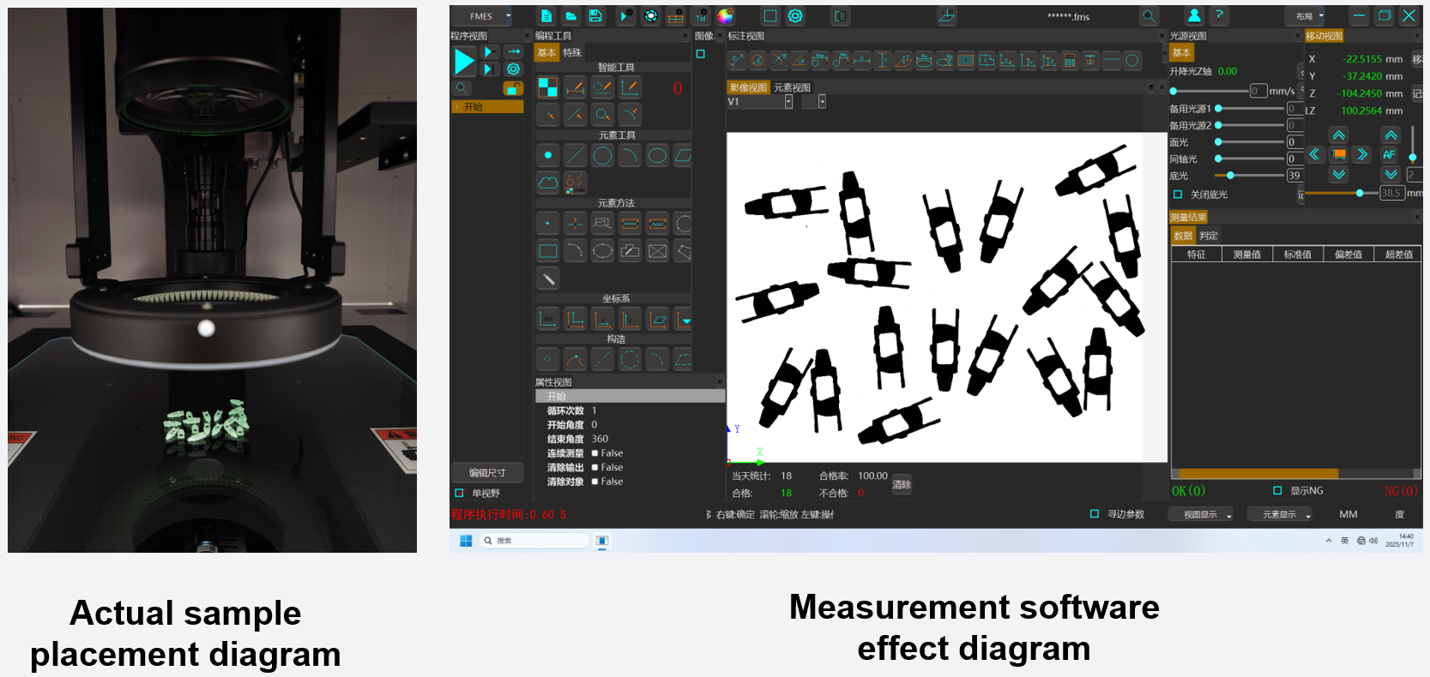Open help with question mark icon
1430x677 pixels.
(1219, 15)
